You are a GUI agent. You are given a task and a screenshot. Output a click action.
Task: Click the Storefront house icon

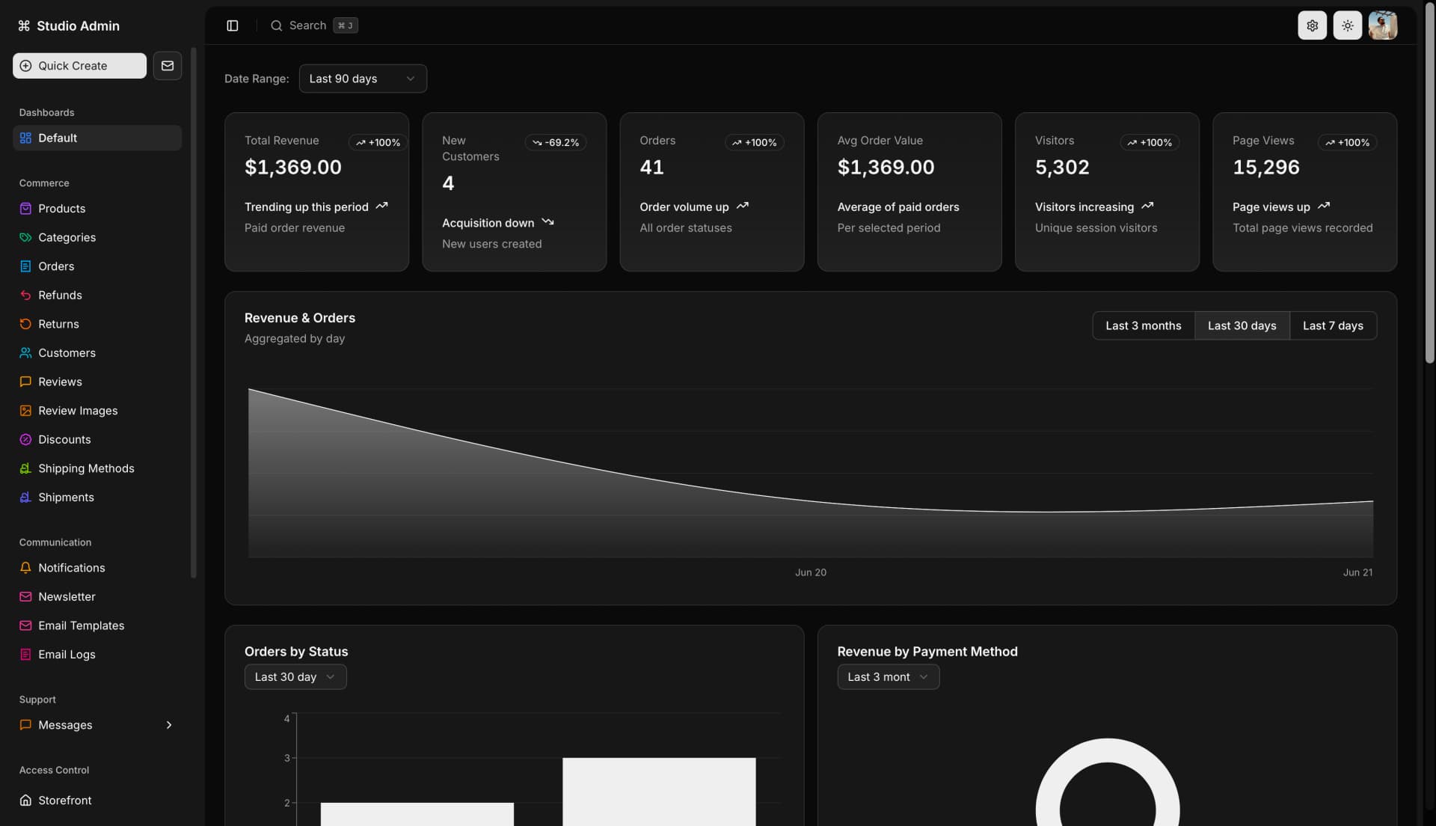25,801
